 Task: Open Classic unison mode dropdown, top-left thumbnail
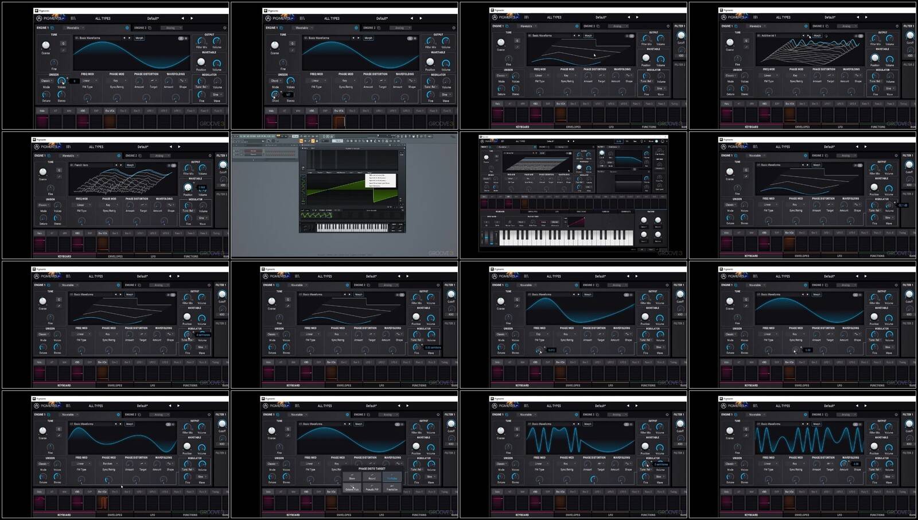click(x=46, y=81)
